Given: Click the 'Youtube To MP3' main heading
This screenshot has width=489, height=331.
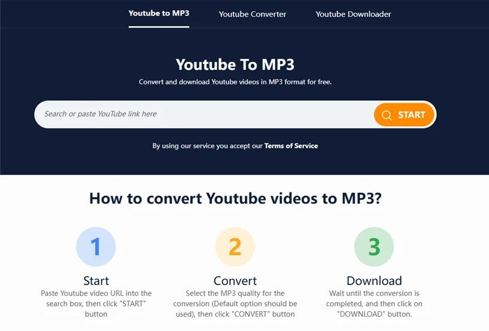Looking at the screenshot, I should coord(235,65).
